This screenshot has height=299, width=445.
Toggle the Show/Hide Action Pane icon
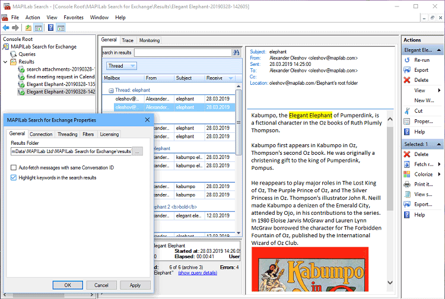click(x=61, y=27)
